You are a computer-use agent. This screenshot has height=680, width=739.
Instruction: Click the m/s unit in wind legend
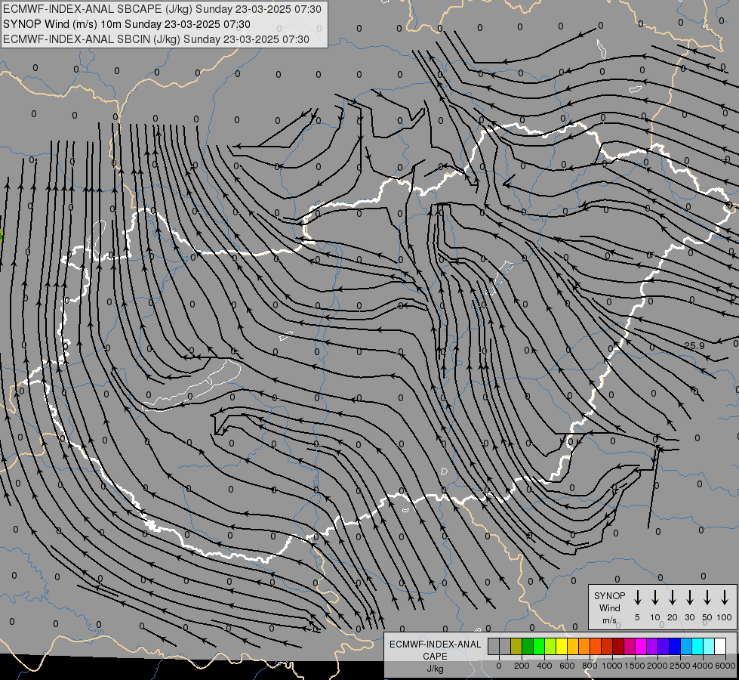[x=609, y=620]
